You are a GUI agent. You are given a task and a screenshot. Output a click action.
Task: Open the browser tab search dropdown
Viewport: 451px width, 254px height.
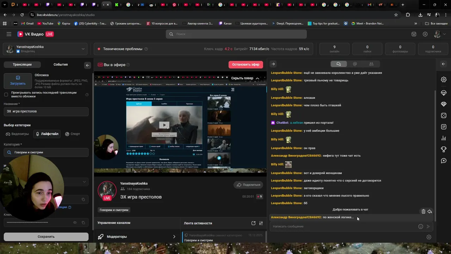coord(5,5)
